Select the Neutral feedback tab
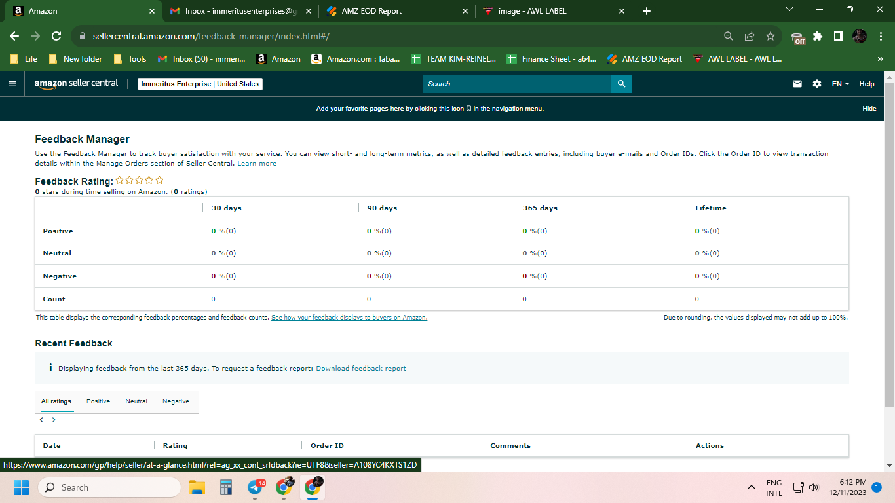The image size is (895, 503). (136, 401)
